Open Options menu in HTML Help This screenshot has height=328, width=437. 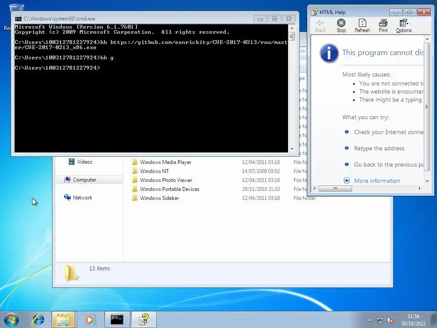[404, 26]
